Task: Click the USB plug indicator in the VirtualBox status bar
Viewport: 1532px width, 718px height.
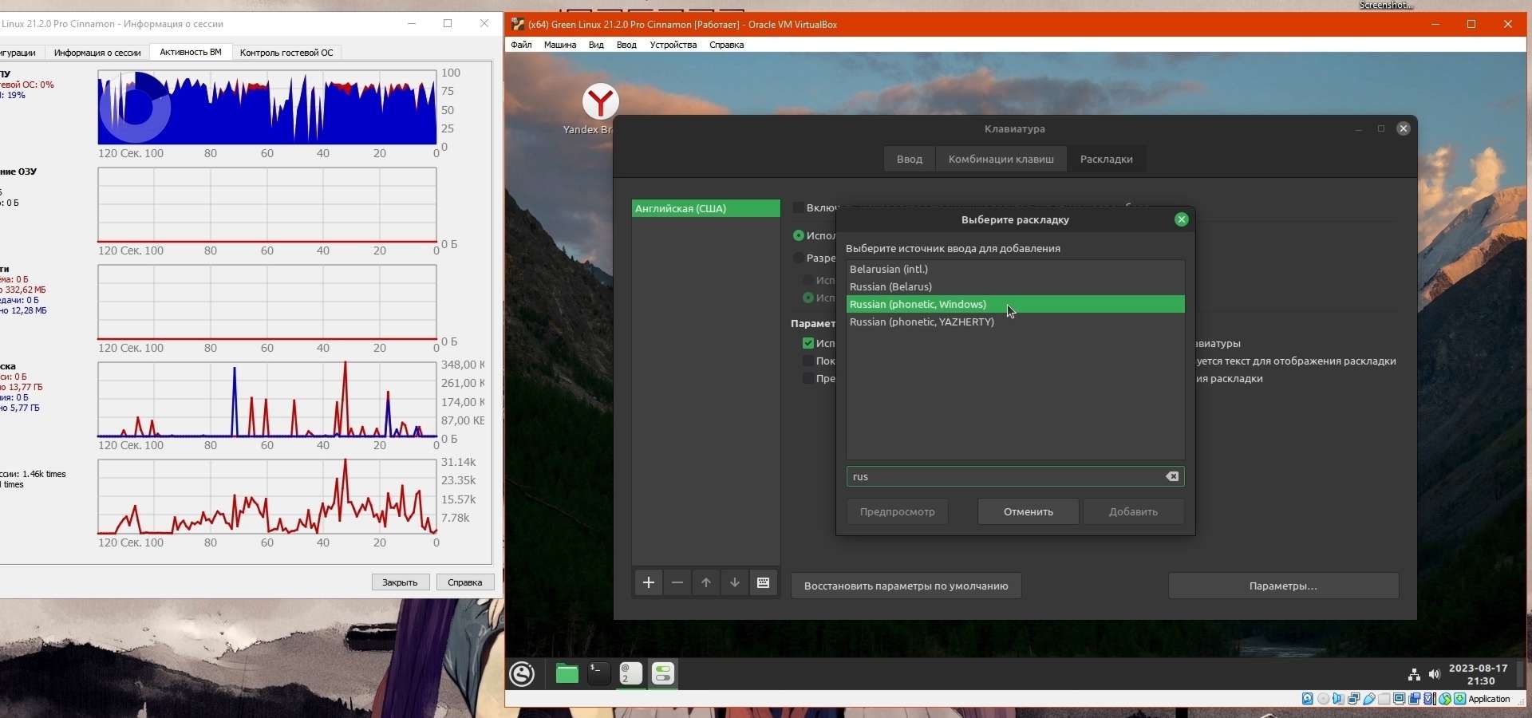Action: (x=1368, y=699)
